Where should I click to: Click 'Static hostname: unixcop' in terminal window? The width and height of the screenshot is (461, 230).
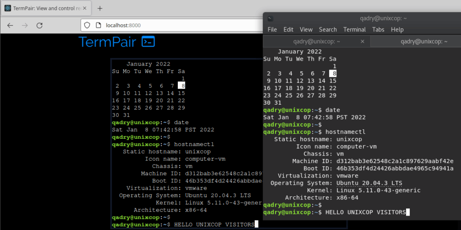(x=318, y=139)
